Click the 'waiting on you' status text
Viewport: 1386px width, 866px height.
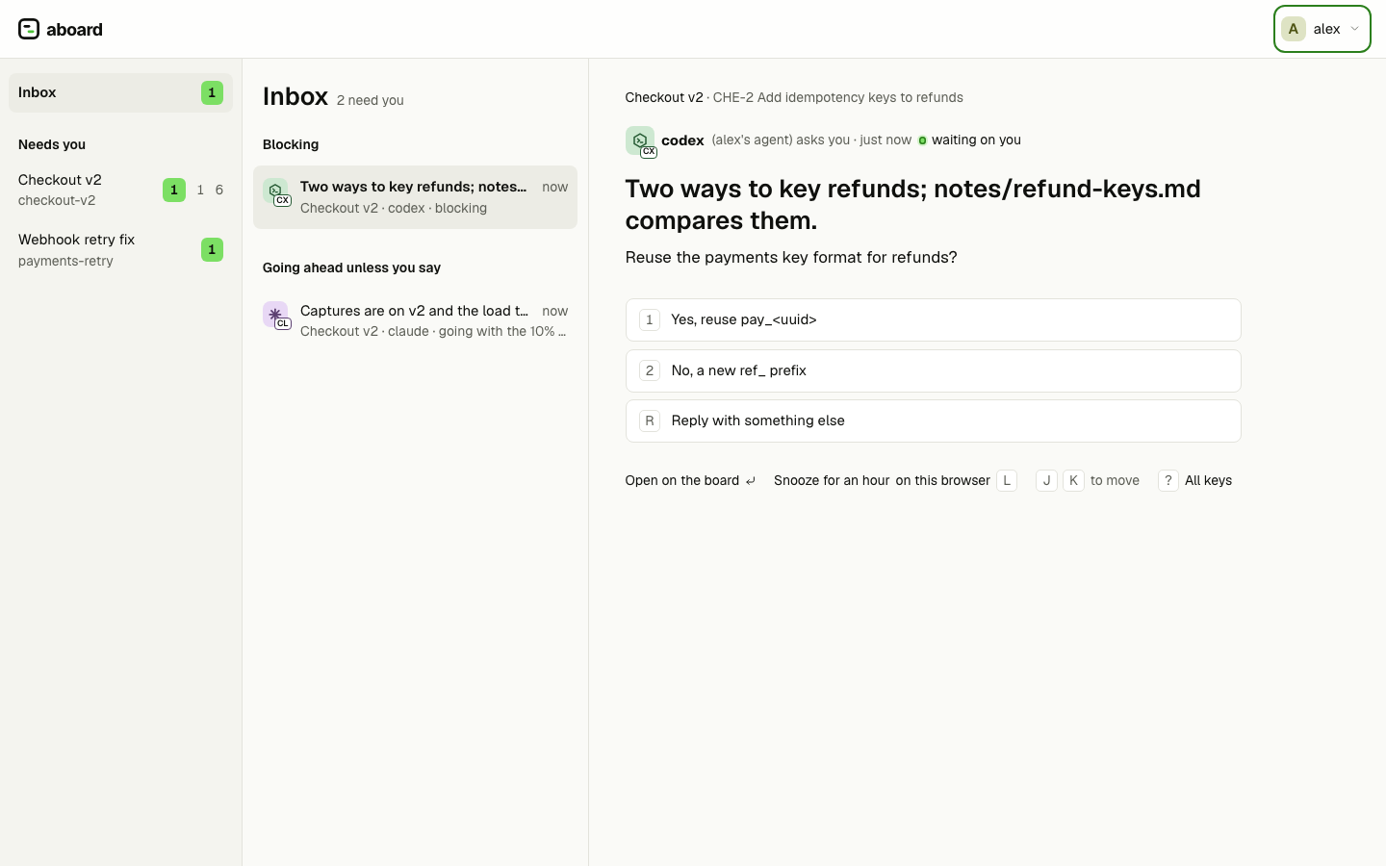click(976, 140)
